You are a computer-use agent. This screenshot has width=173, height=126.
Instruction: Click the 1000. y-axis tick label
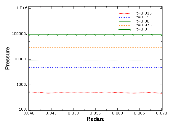pyautogui.click(x=22, y=85)
